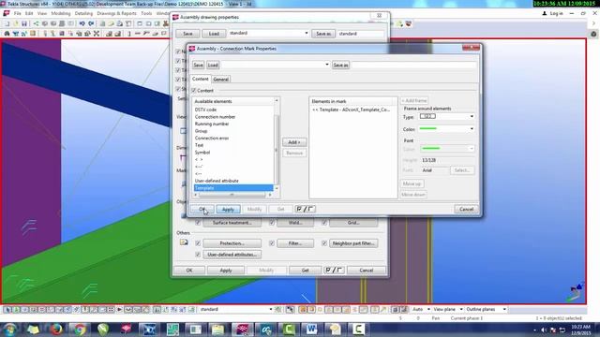The height and width of the screenshot is (337, 600).
Task: Switch to the Content tab
Action: tap(200, 79)
